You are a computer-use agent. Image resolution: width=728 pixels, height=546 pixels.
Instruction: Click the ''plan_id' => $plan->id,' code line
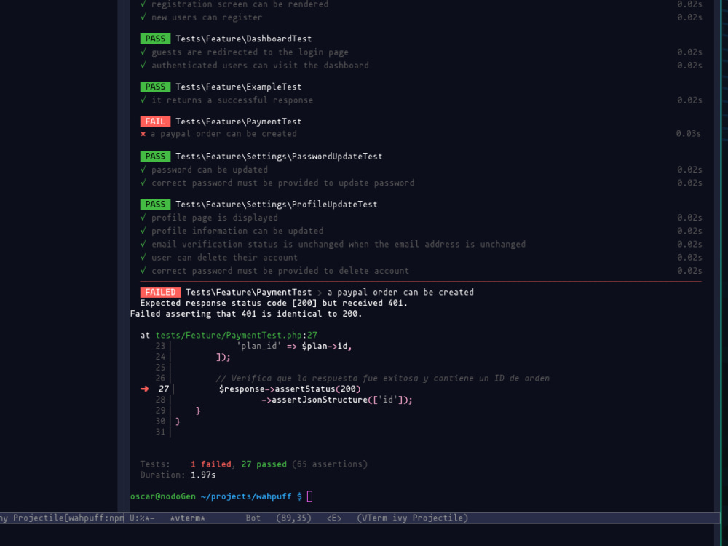pos(294,346)
